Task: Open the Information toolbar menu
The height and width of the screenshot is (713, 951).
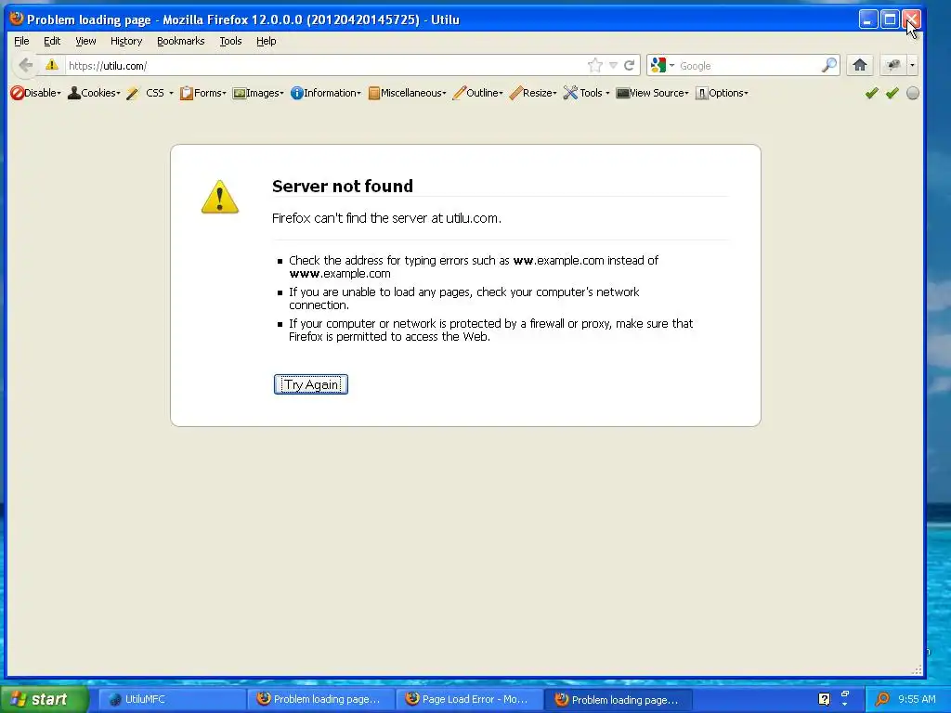Action: click(326, 93)
